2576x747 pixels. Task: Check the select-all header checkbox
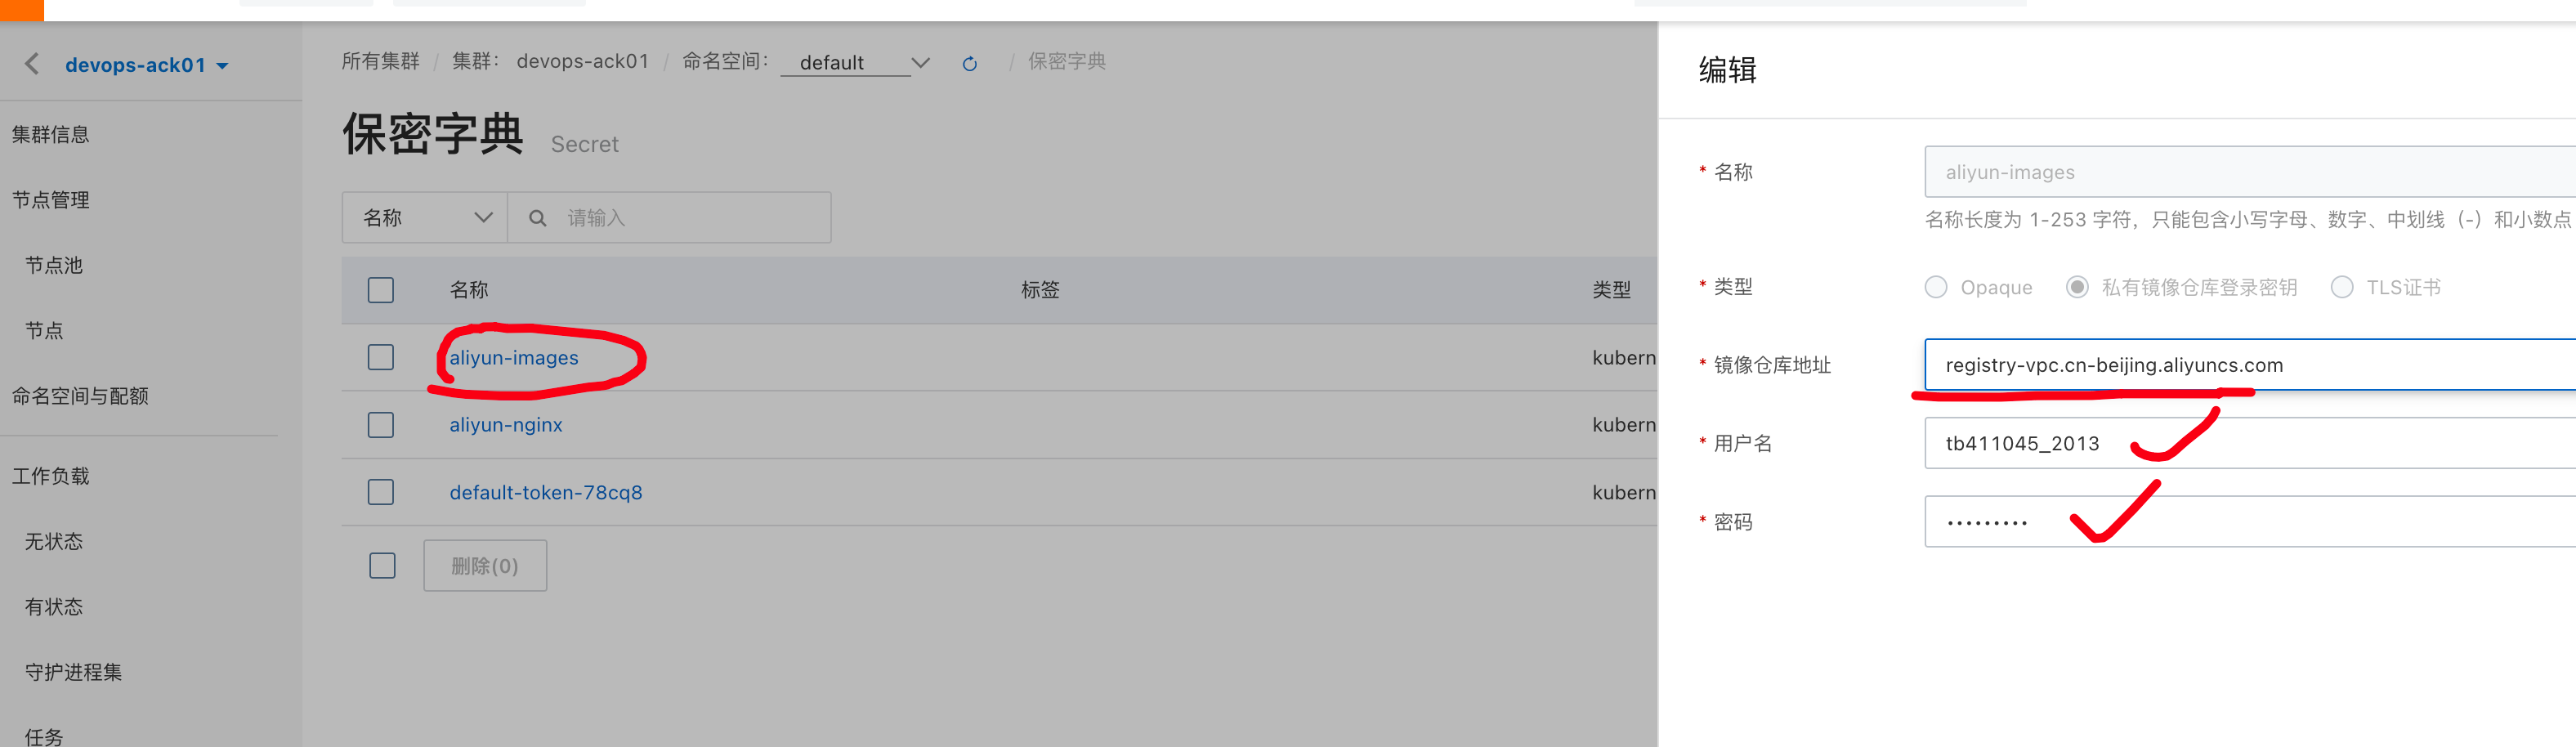point(381,290)
